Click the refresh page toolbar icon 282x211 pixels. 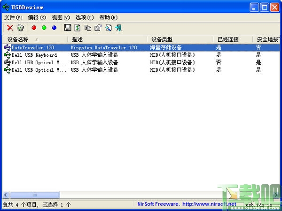pyautogui.click(x=78, y=28)
